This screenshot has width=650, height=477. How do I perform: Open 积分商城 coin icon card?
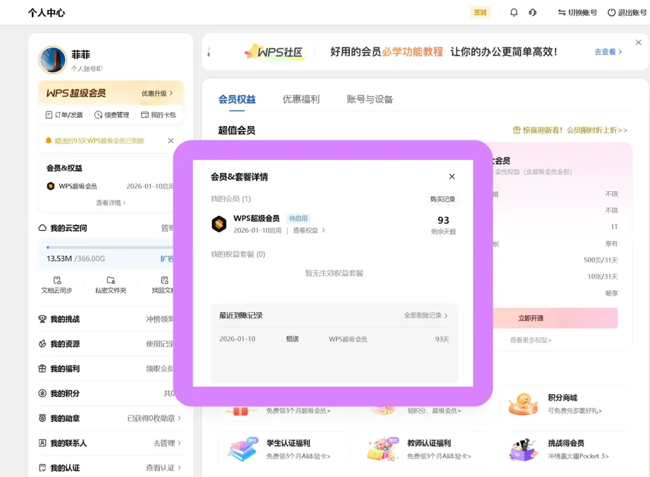[x=523, y=404]
